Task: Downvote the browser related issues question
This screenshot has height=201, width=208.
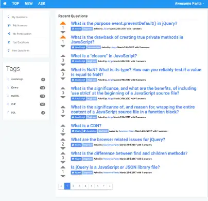Action: [63, 148]
